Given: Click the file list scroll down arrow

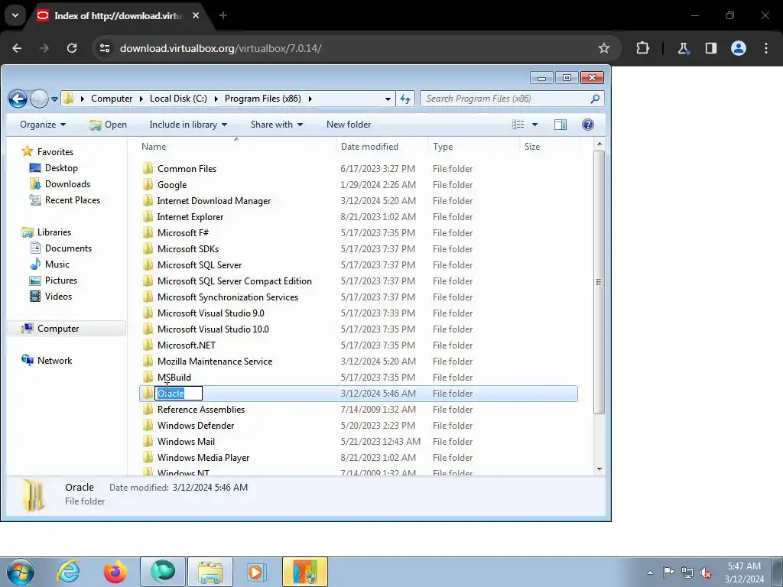Looking at the screenshot, I should click(x=599, y=469).
